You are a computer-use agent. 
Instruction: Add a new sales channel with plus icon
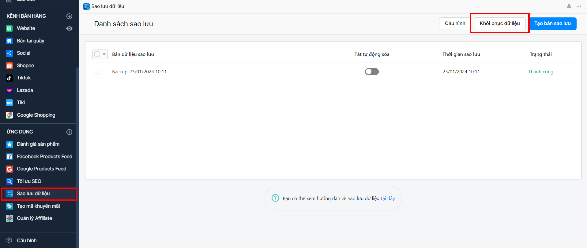(x=70, y=16)
